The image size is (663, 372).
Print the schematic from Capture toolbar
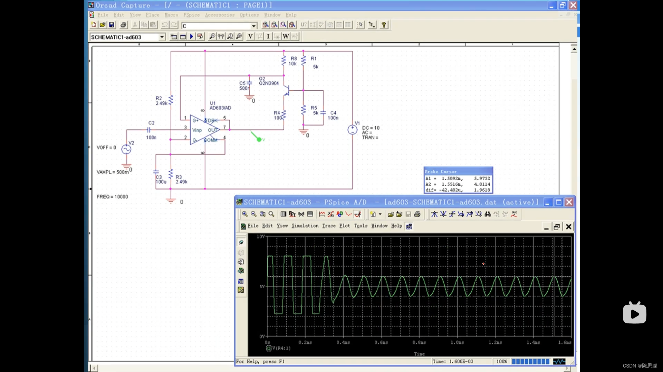(123, 25)
